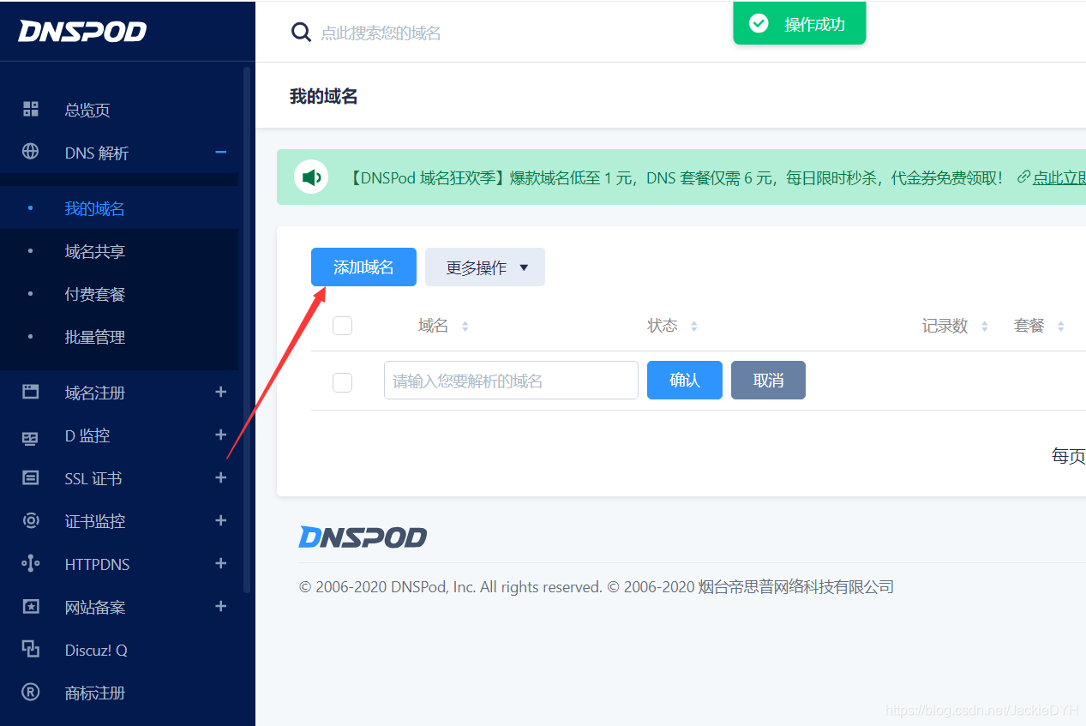Open the 点此立即 link in banner
The width and height of the screenshot is (1086, 726).
tap(1059, 177)
